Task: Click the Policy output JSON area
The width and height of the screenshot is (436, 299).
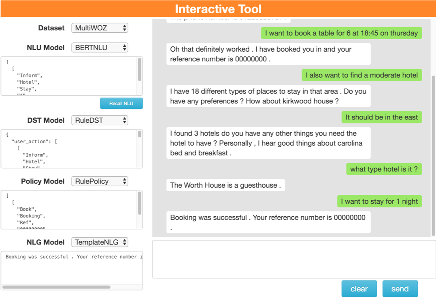Action: click(x=69, y=209)
